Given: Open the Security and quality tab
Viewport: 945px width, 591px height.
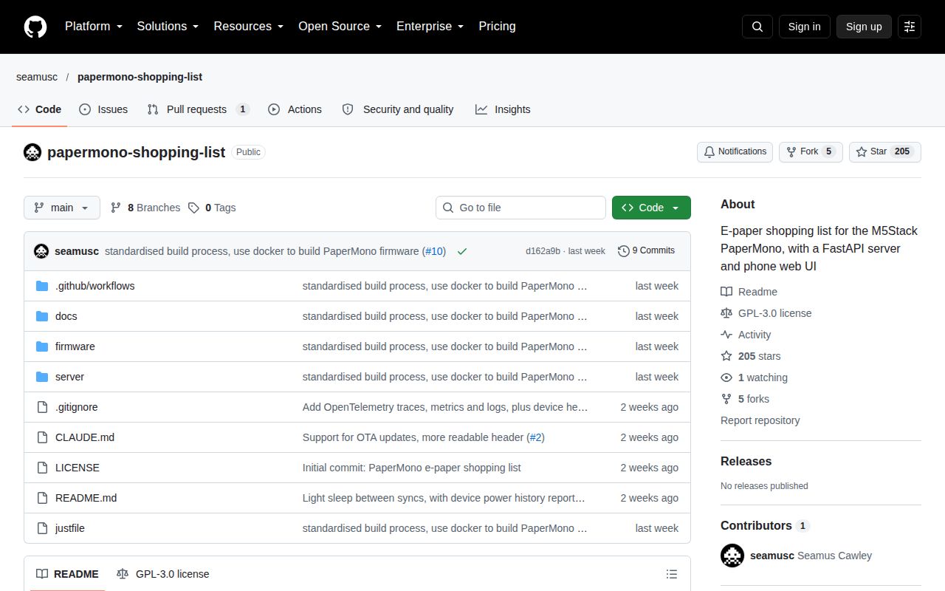Looking at the screenshot, I should tap(398, 109).
